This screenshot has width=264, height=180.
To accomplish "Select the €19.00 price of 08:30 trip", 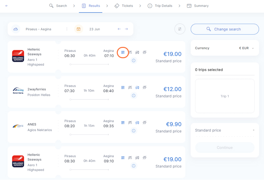I will (172, 159).
